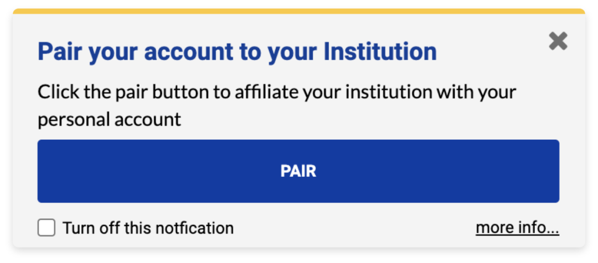Click the Pair your account heading
This screenshot has height=263, width=598.
click(237, 52)
